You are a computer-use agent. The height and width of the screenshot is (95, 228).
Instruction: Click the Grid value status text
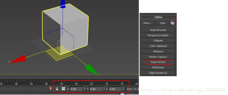(132, 89)
